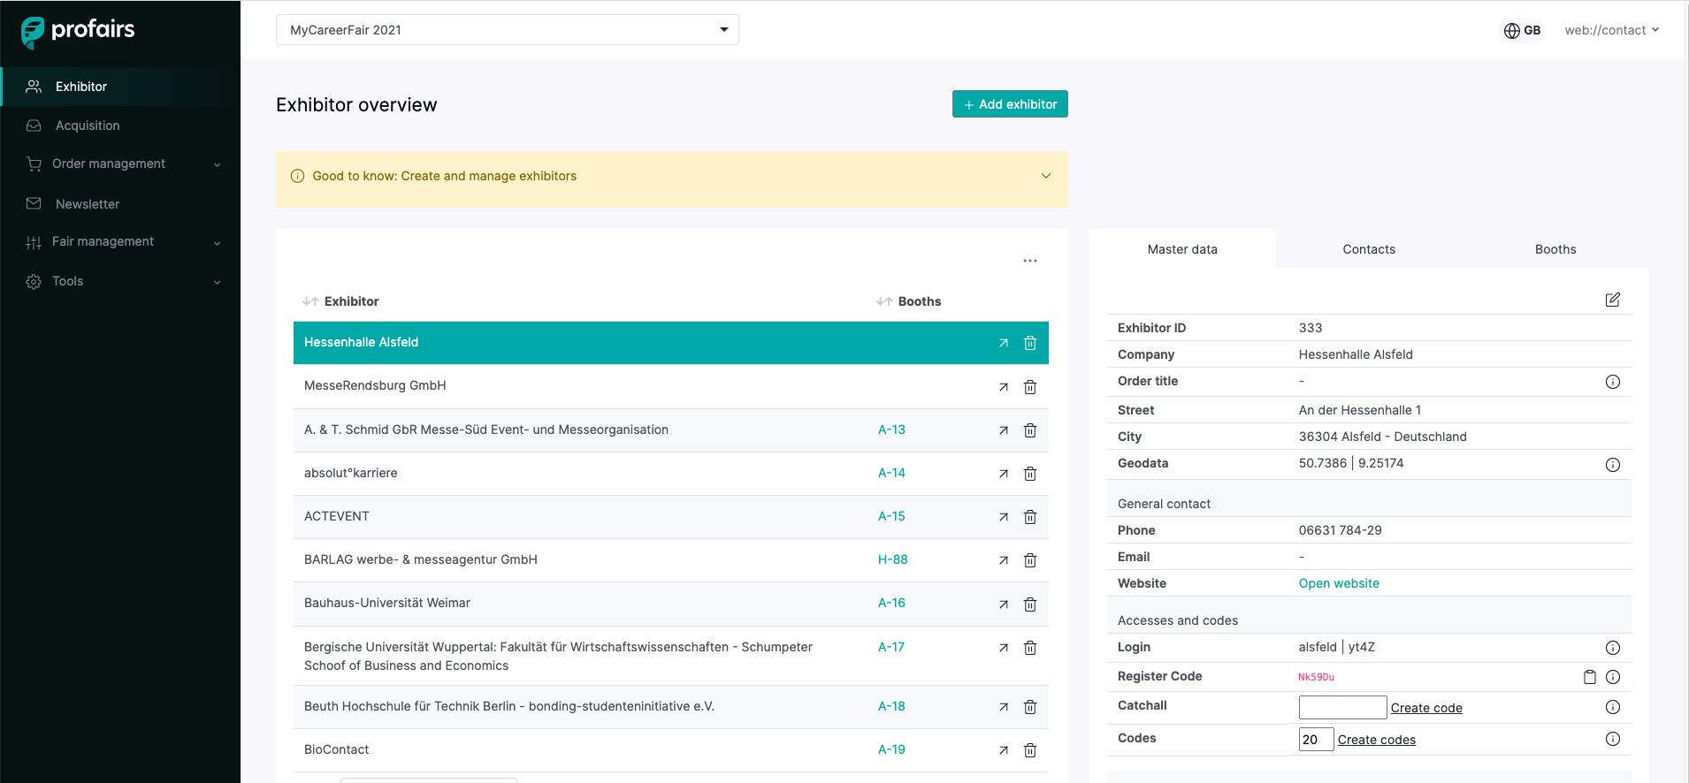Image resolution: width=1689 pixels, height=783 pixels.
Task: Show info for Catchall
Action: click(1613, 707)
